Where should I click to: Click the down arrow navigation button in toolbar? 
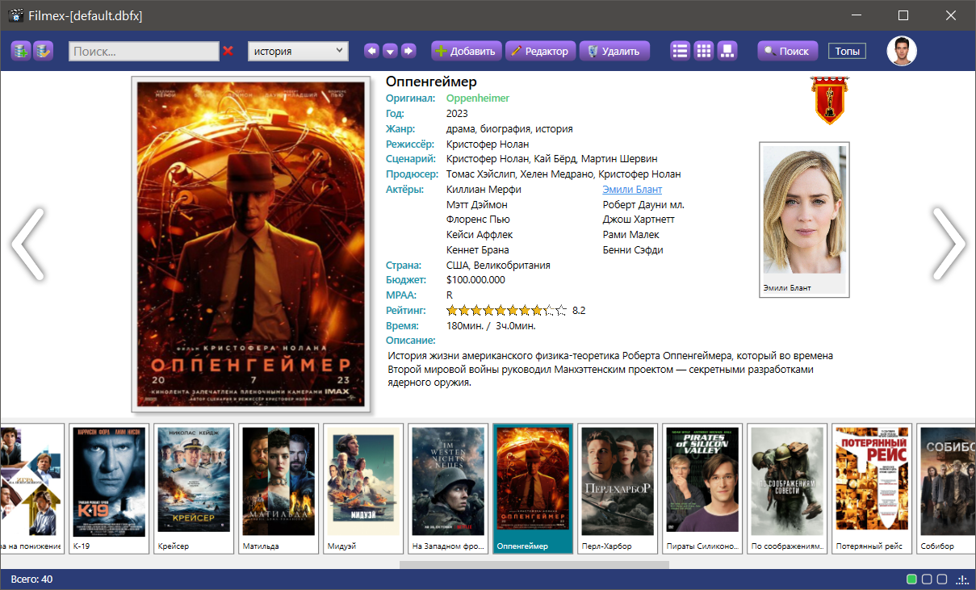[x=390, y=51]
